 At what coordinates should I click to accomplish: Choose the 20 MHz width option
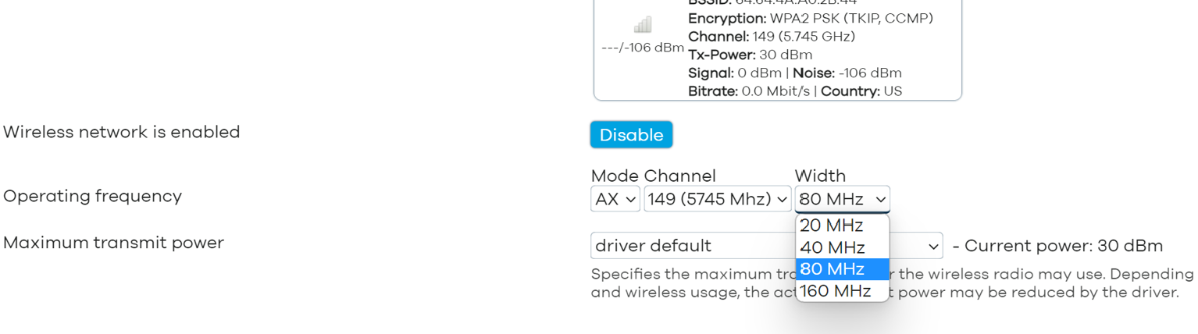[x=831, y=226]
